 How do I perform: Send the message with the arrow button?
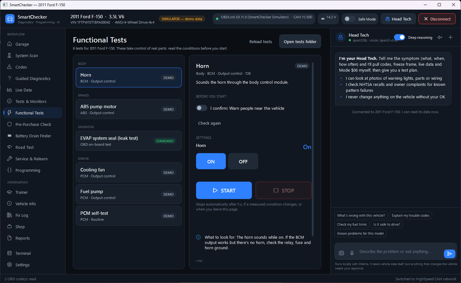click(x=450, y=254)
